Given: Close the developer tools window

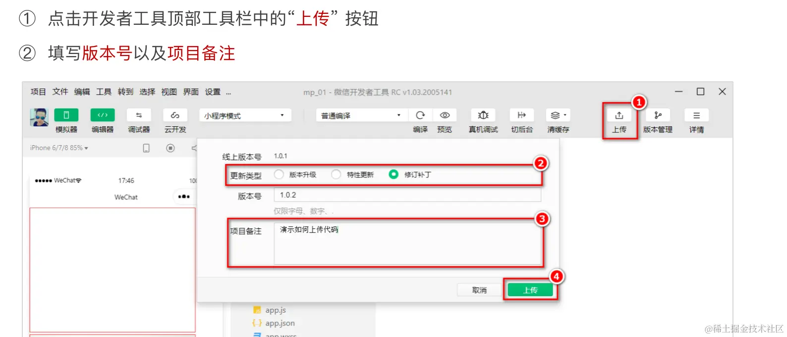Looking at the screenshot, I should [722, 92].
